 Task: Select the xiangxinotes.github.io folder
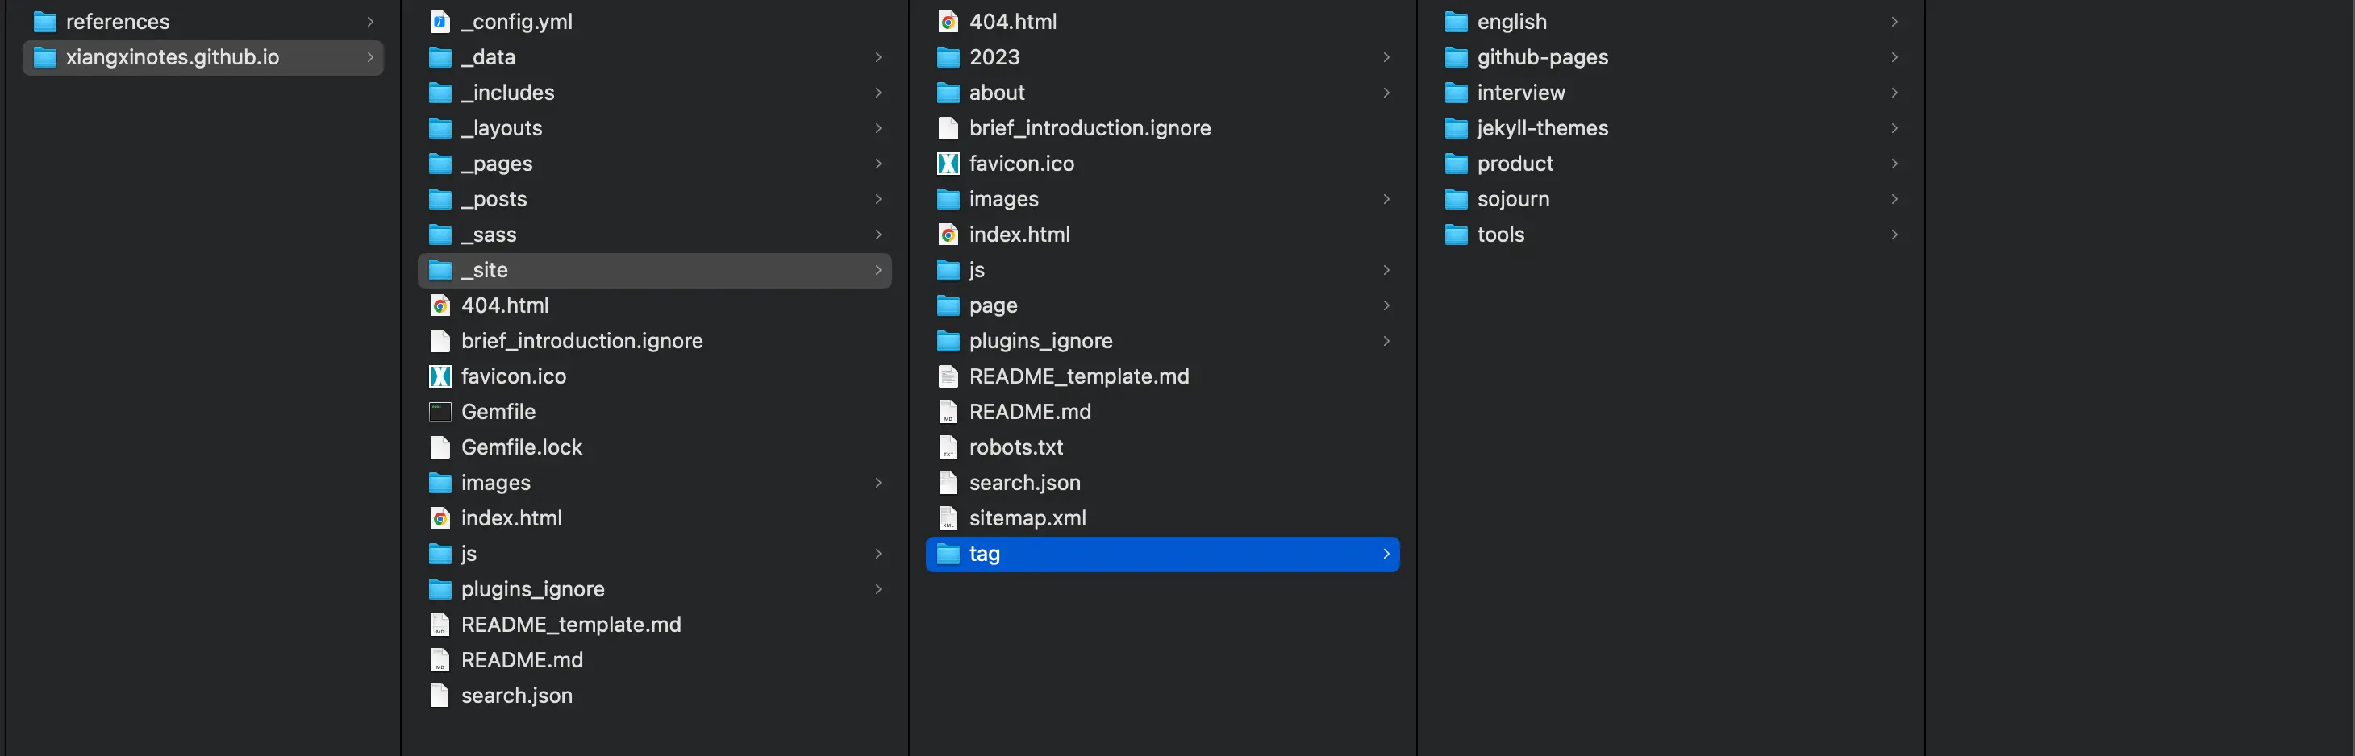pyautogui.click(x=172, y=57)
